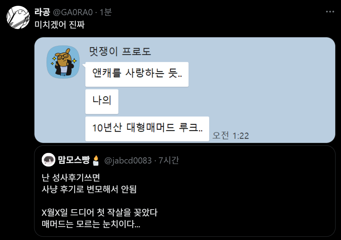Click the 7시간 quoted tweet timestamp
341x240 pixels.
(x=169, y=160)
